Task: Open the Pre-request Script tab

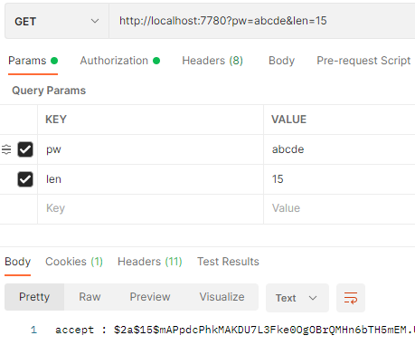Action: [x=363, y=61]
